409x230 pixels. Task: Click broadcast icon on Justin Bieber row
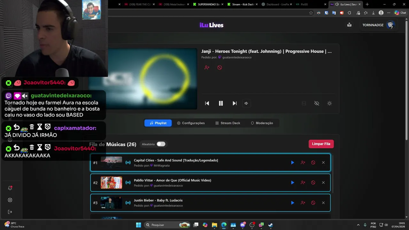[x=128, y=203]
